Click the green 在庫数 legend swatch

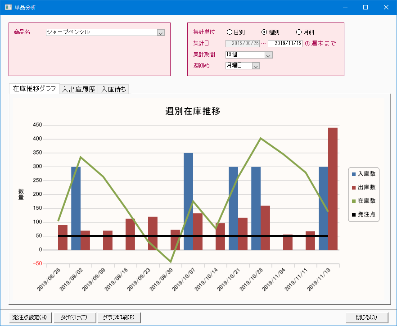coord(354,201)
